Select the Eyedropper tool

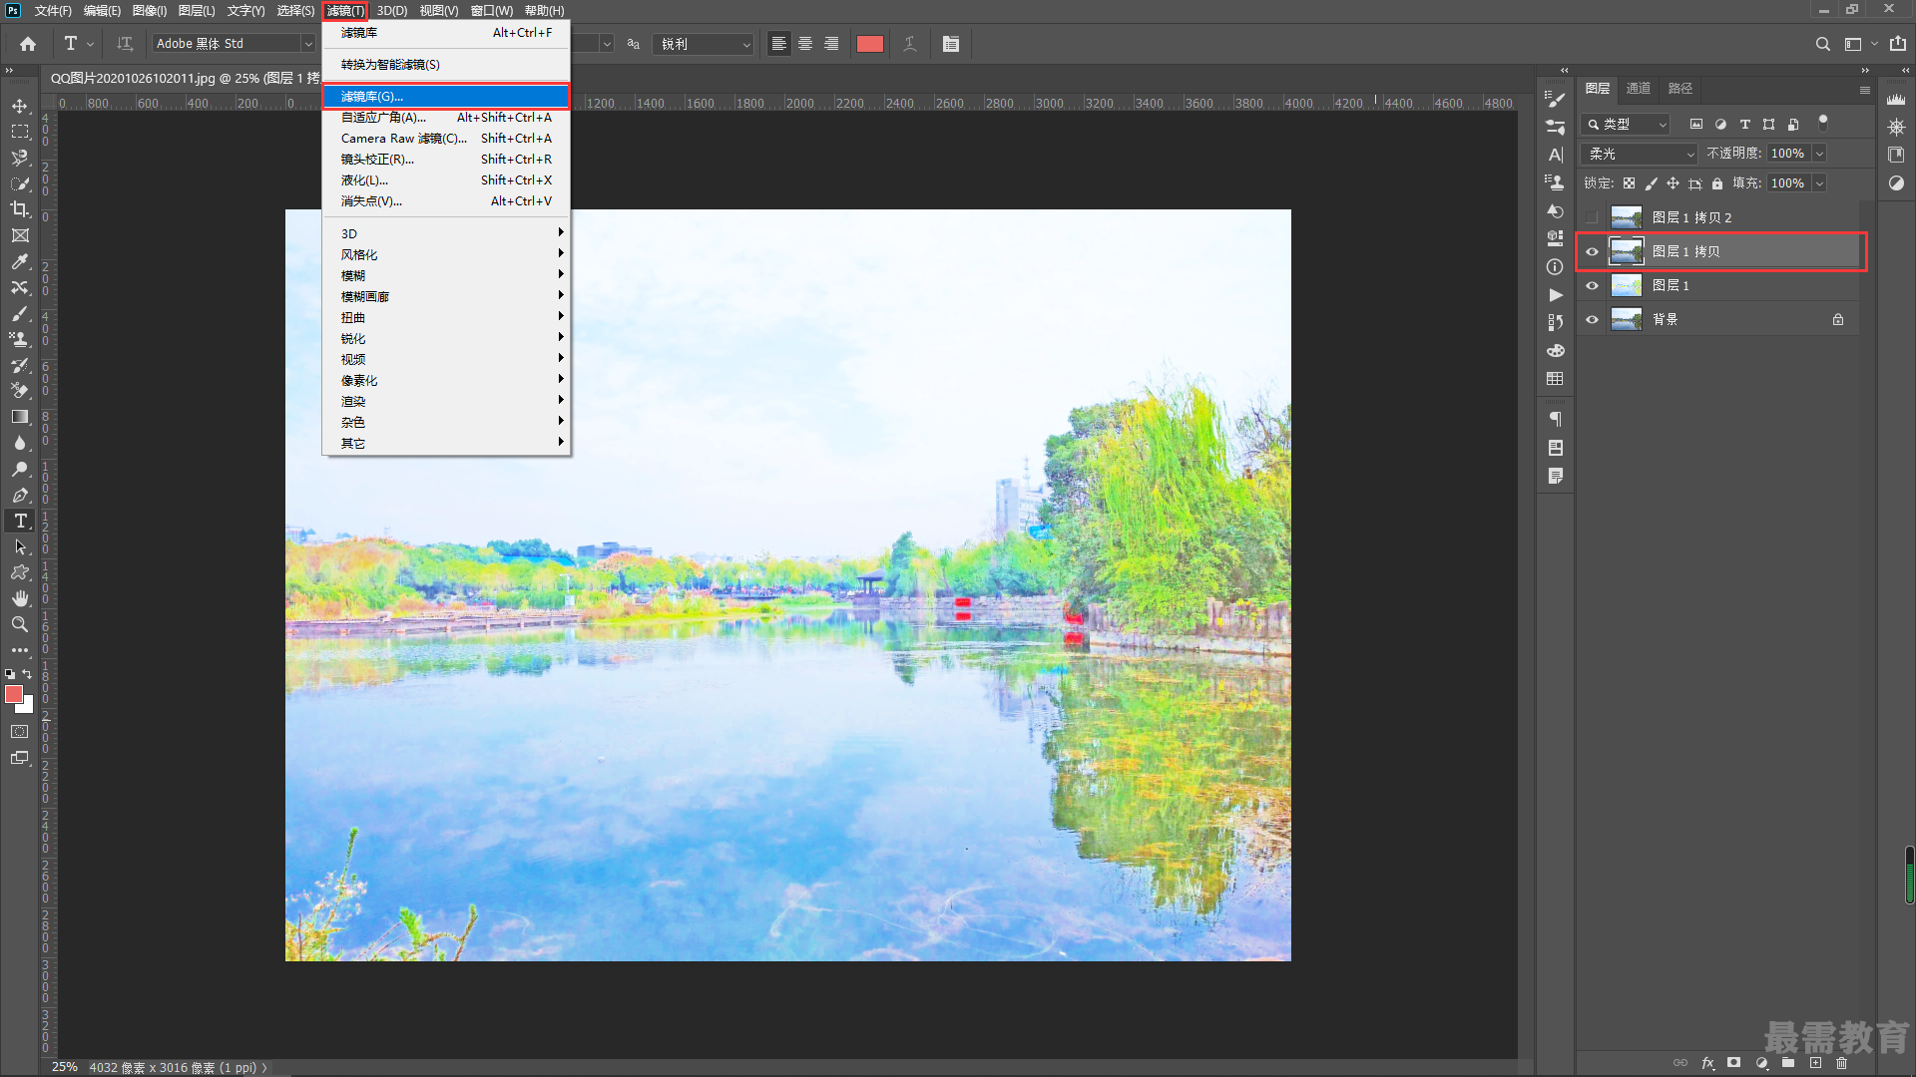pos(20,261)
